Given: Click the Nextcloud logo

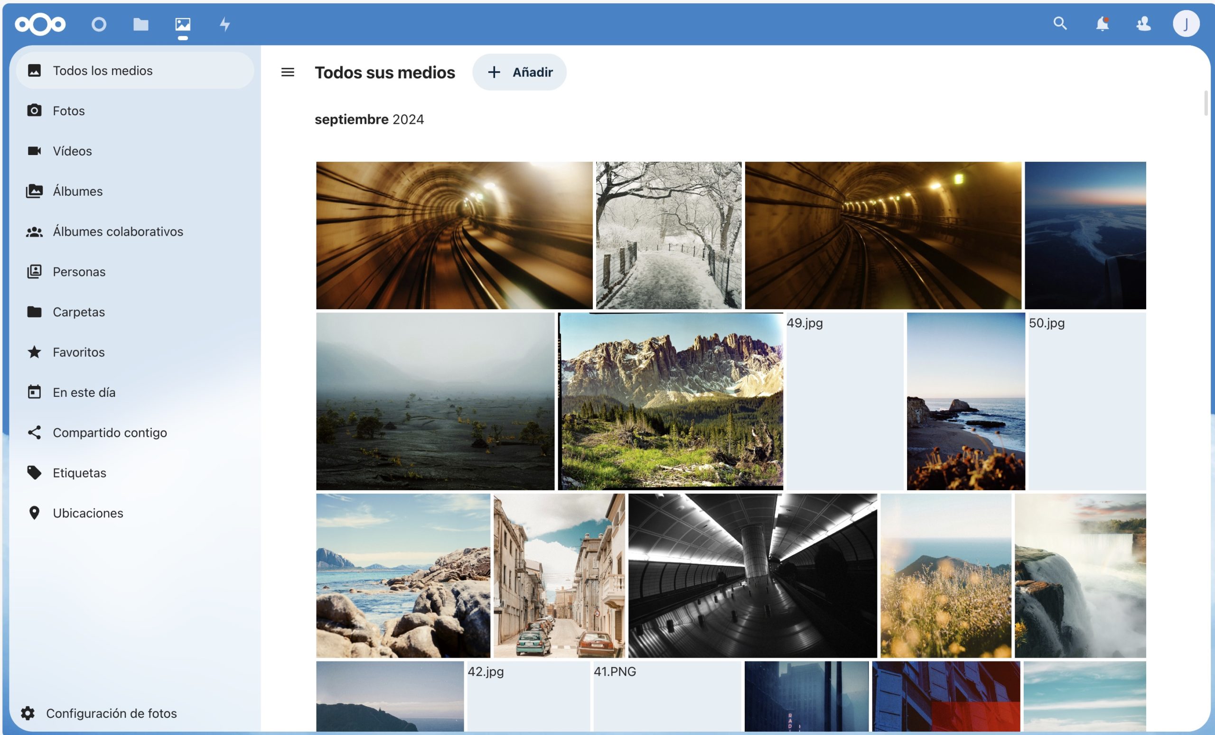Looking at the screenshot, I should click(x=40, y=24).
